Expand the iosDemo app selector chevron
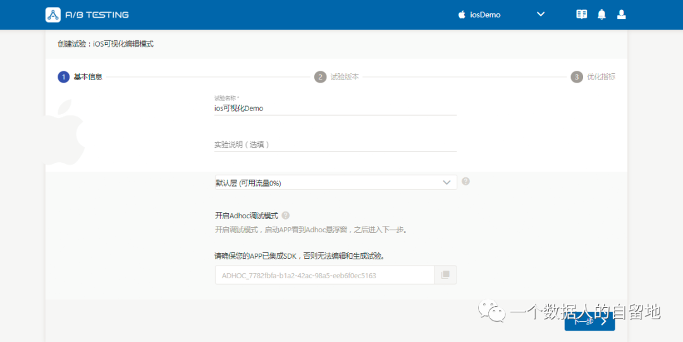Viewport: 683px width, 342px height. tap(541, 14)
